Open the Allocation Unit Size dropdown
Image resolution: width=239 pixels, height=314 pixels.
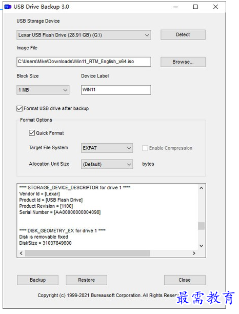pyautogui.click(x=107, y=164)
